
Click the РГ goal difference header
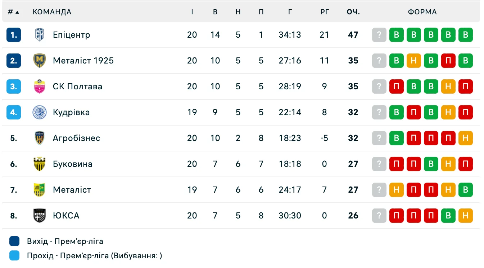click(324, 12)
